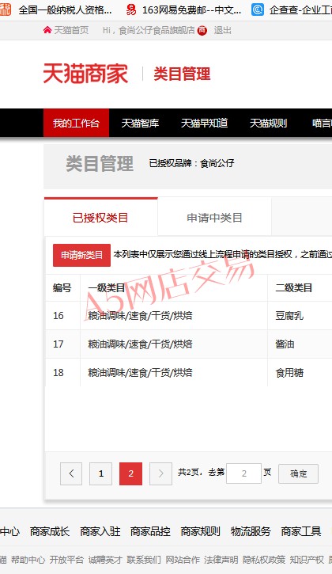Go to page 1
Viewport: 332px width, 574px height.
(101, 473)
